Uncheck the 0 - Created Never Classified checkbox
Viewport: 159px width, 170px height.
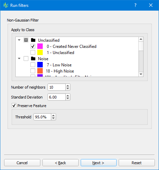click(33, 46)
